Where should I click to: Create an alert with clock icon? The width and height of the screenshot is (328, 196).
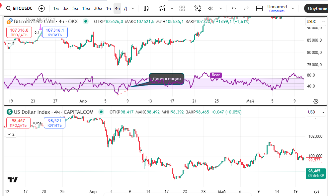(x=198, y=8)
